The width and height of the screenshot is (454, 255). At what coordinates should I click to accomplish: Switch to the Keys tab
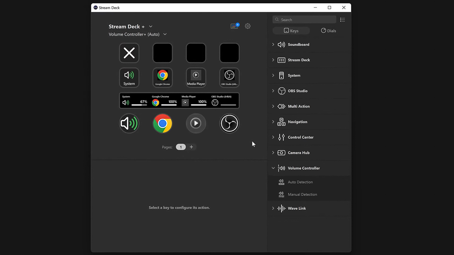291,31
